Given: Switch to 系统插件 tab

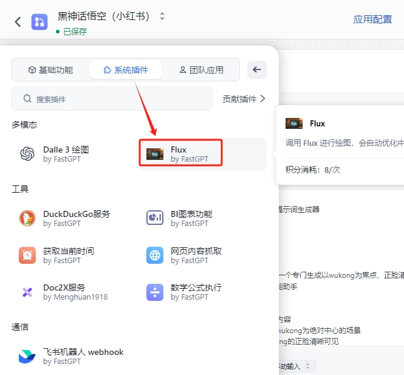Looking at the screenshot, I should 126,70.
